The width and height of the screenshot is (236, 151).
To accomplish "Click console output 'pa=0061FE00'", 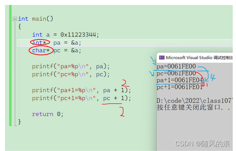I will coord(176,66).
